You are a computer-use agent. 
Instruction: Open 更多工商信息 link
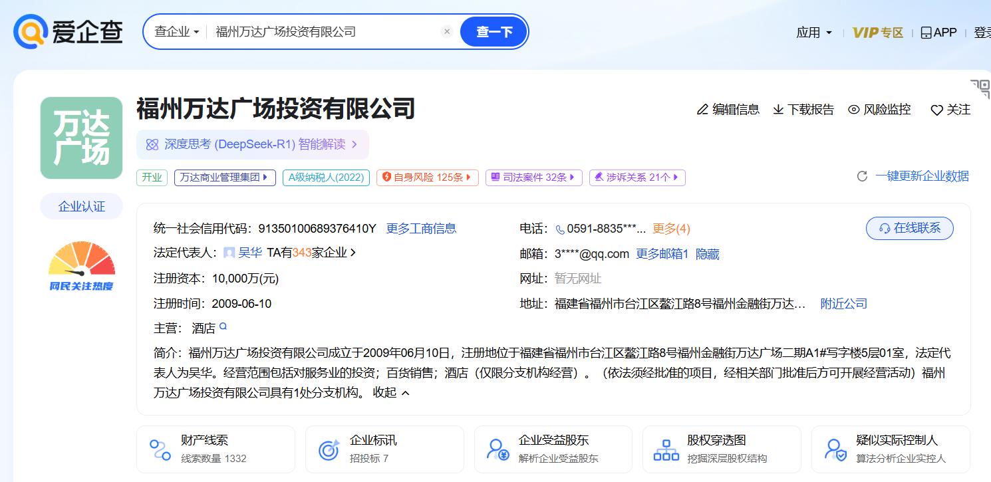point(421,229)
